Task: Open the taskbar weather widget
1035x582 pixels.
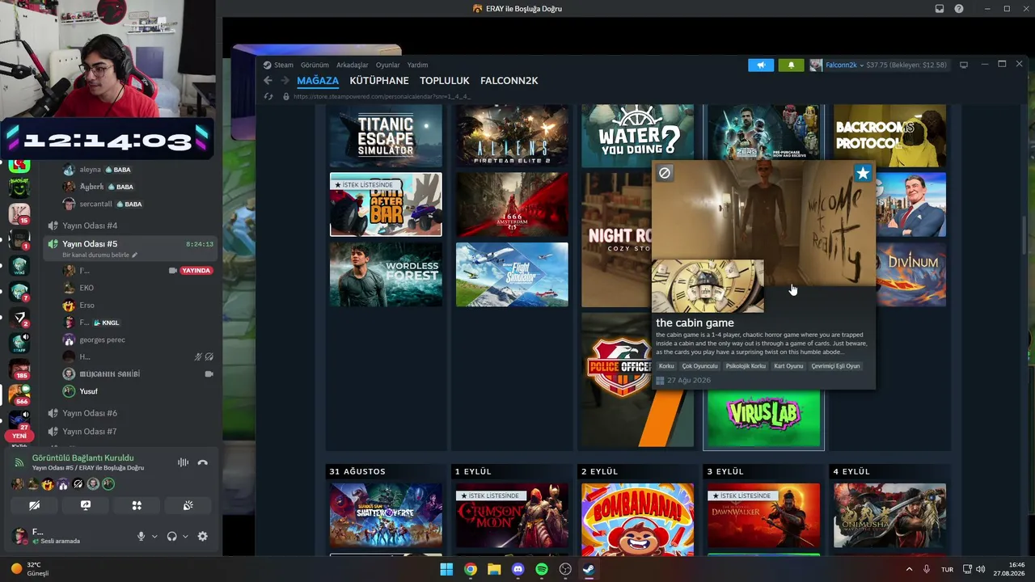Action: 31,569
